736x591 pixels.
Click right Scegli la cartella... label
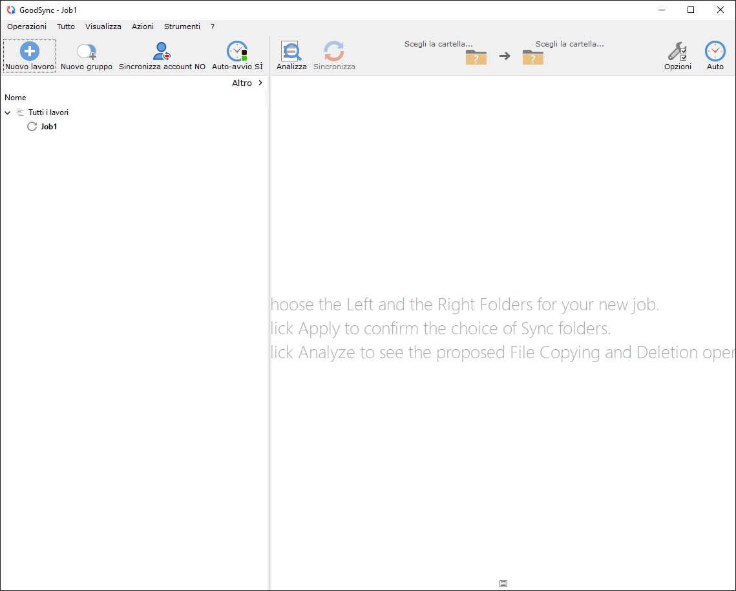[x=569, y=44]
